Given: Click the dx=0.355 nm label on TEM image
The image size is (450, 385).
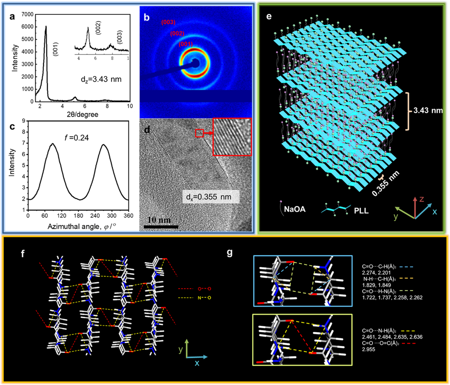Looking at the screenshot, I should pos(211,197).
